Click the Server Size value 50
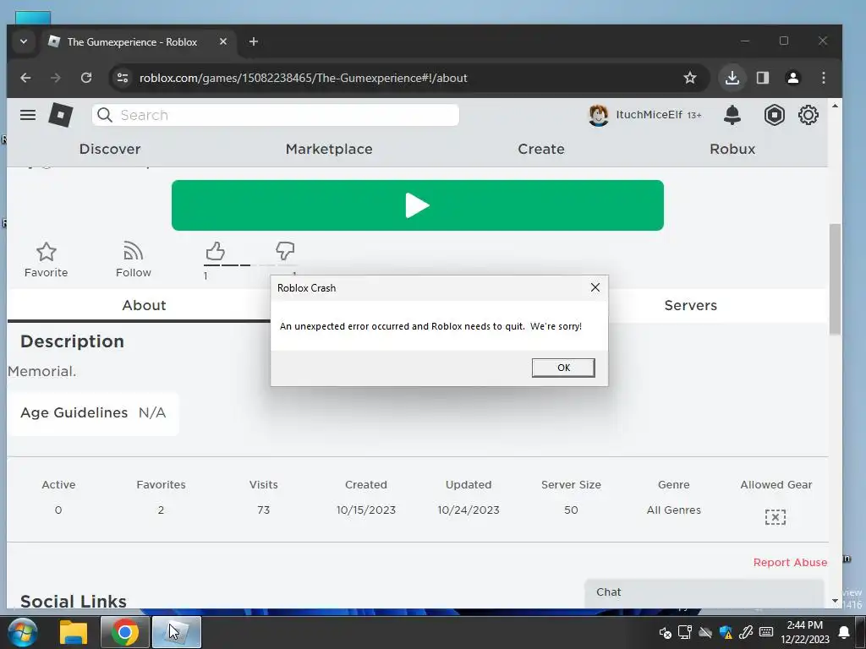 point(571,510)
